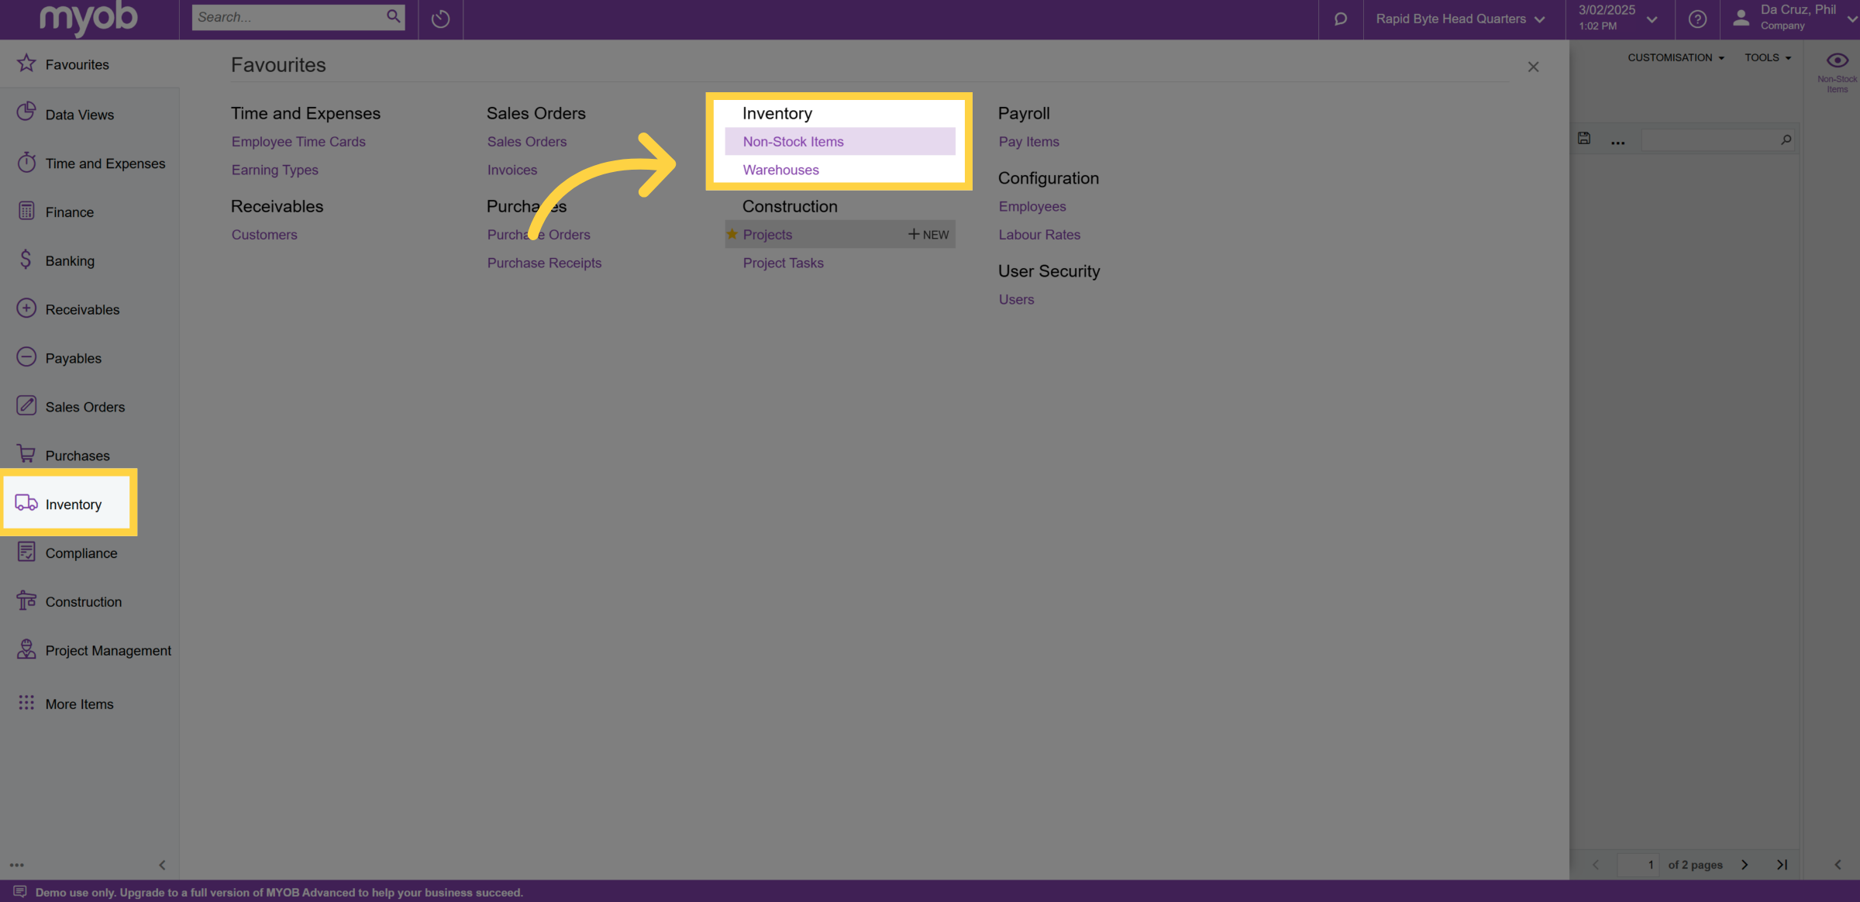Click the Finance calculator icon

pyautogui.click(x=26, y=211)
